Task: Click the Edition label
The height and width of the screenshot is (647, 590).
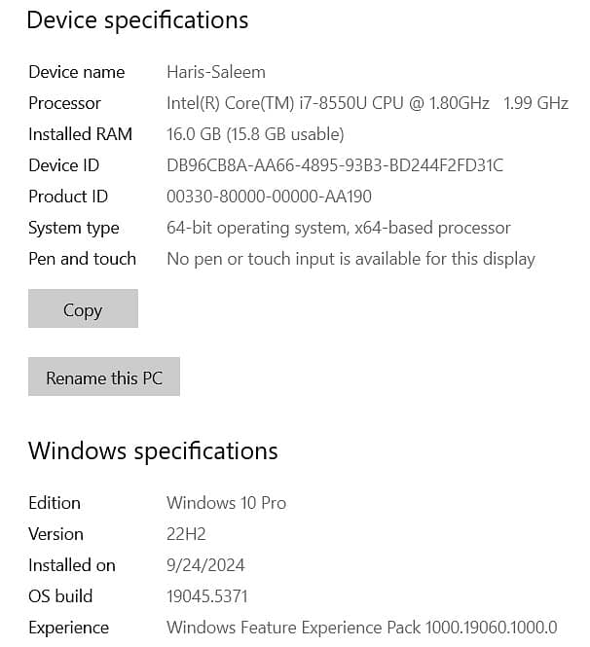Action: (x=55, y=503)
